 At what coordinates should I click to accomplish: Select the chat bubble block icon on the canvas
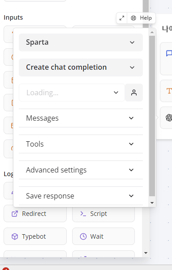[169, 53]
